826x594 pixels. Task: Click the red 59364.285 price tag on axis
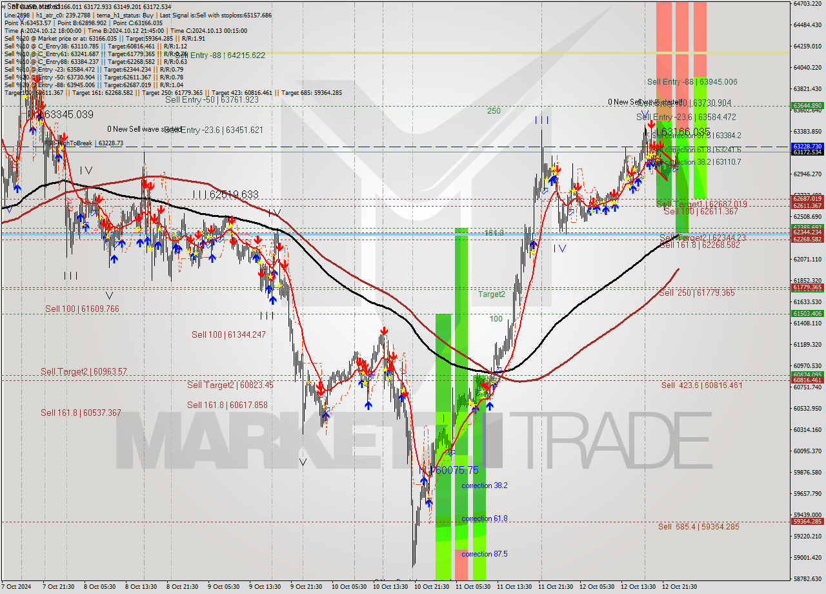(807, 522)
